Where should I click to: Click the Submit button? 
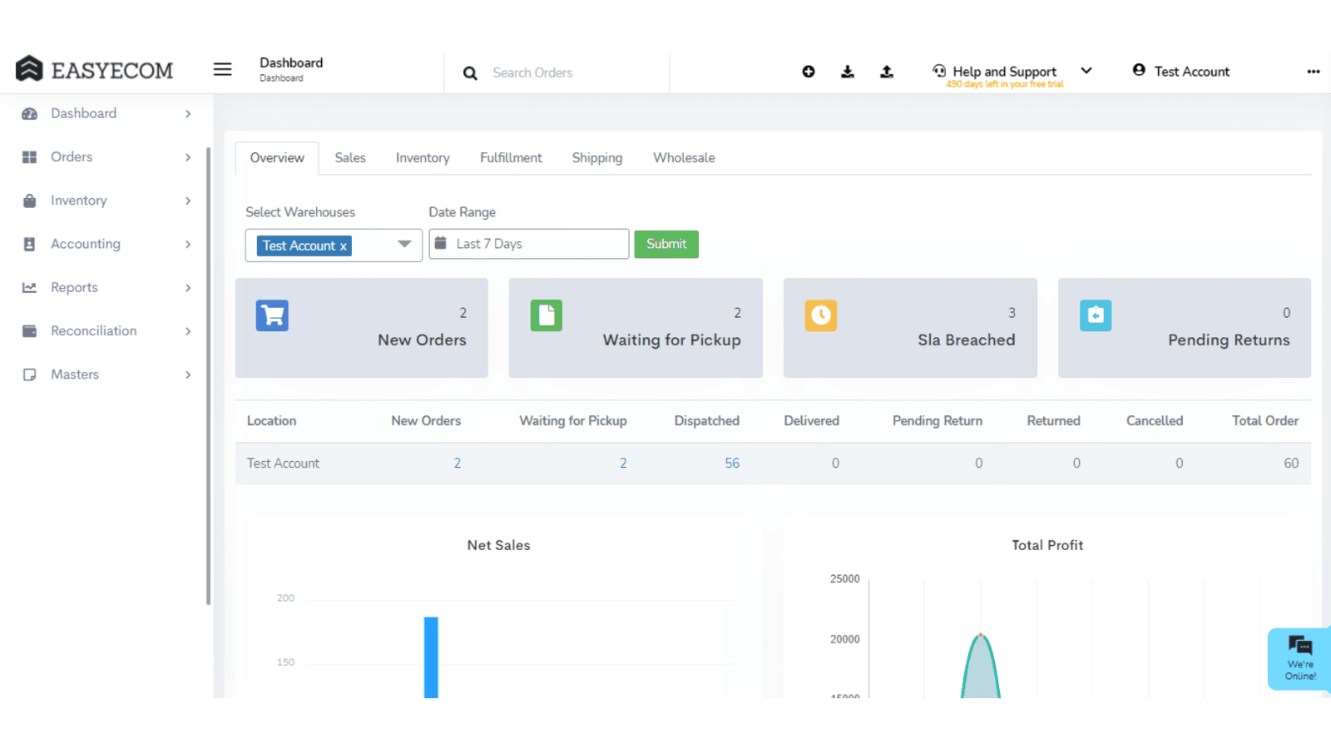665,244
